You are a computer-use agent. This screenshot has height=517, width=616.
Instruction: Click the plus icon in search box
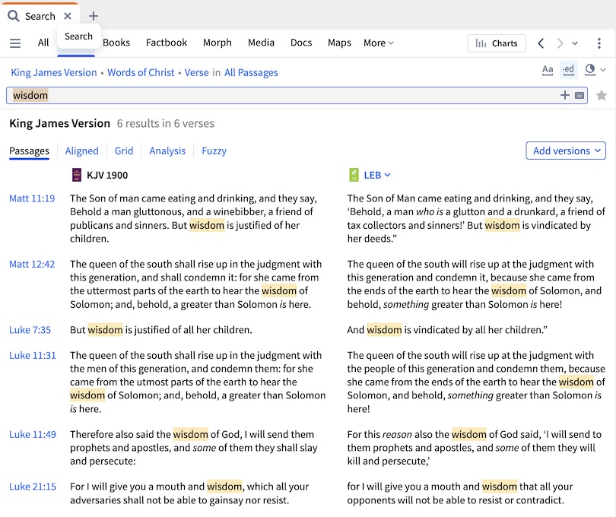(564, 95)
